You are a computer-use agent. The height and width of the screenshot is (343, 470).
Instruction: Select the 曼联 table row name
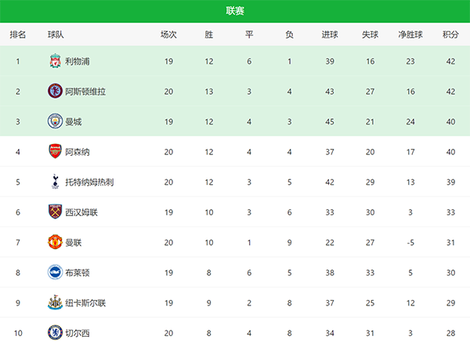[74, 242]
